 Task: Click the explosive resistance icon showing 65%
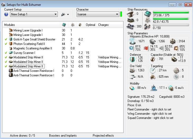pyautogui.click(x=176, y=48)
